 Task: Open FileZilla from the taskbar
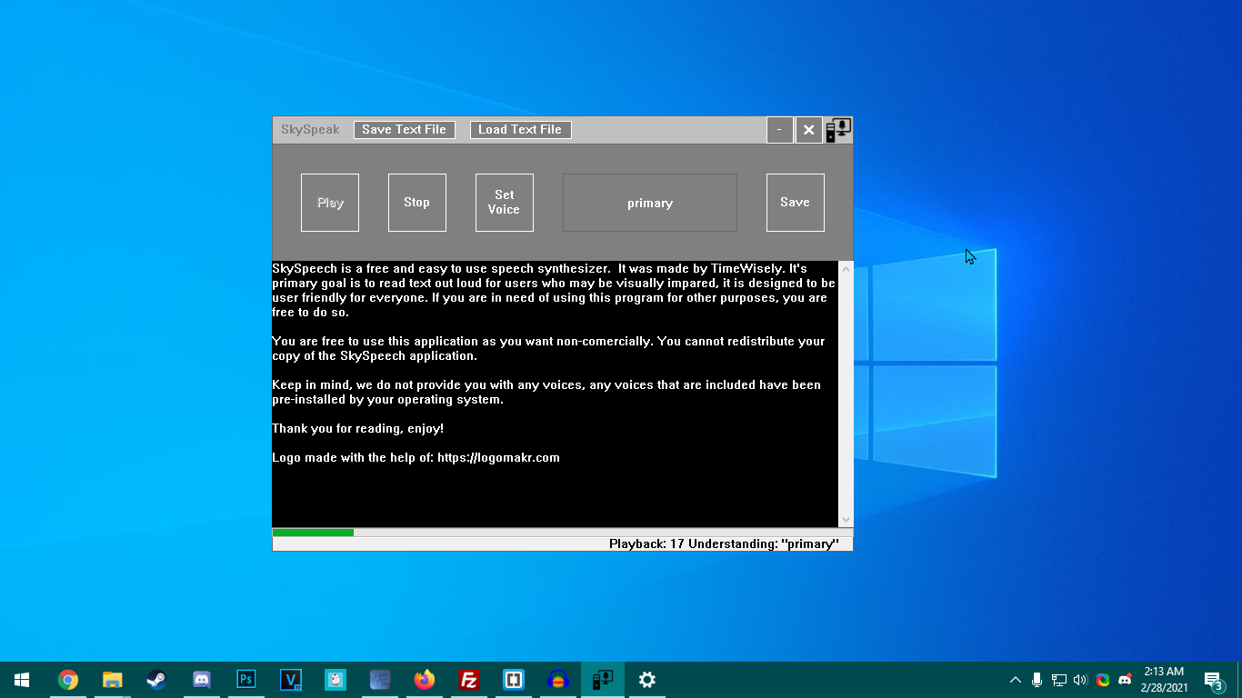(x=468, y=680)
